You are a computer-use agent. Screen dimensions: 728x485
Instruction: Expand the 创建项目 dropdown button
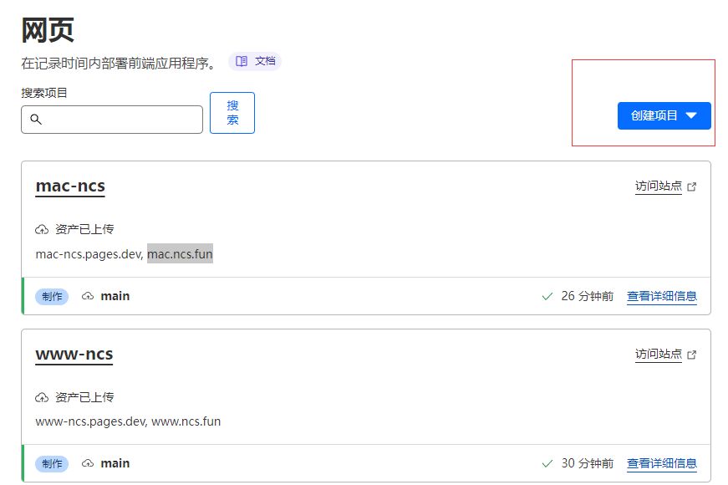click(664, 116)
